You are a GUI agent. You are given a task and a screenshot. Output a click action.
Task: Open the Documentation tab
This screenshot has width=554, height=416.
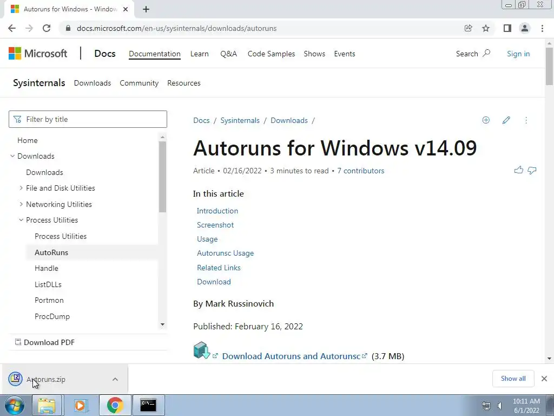click(154, 54)
